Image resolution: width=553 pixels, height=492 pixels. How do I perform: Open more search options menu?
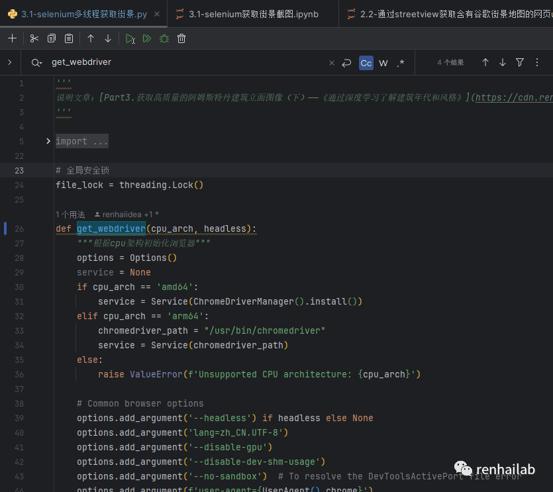click(537, 62)
